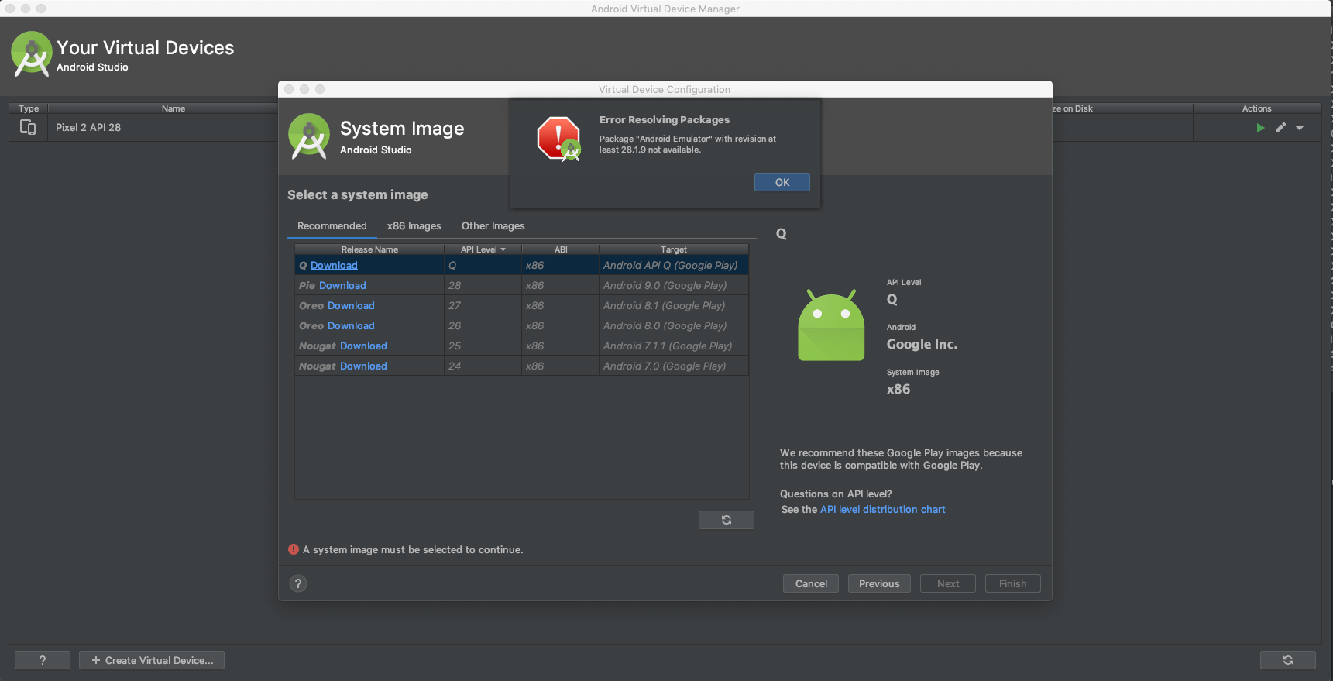This screenshot has width=1333, height=681.
Task: Sort by API Level column header
Action: tap(483, 249)
